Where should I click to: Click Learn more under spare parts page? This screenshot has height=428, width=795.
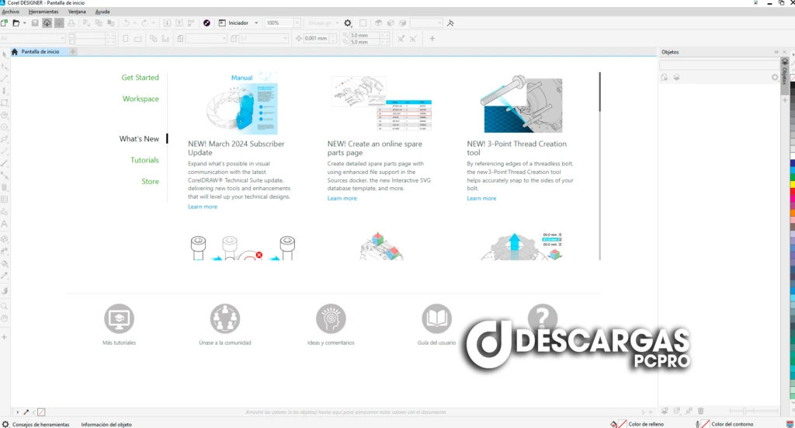point(342,198)
